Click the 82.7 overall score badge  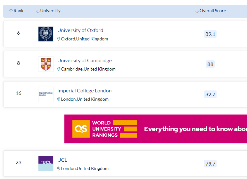210,94
